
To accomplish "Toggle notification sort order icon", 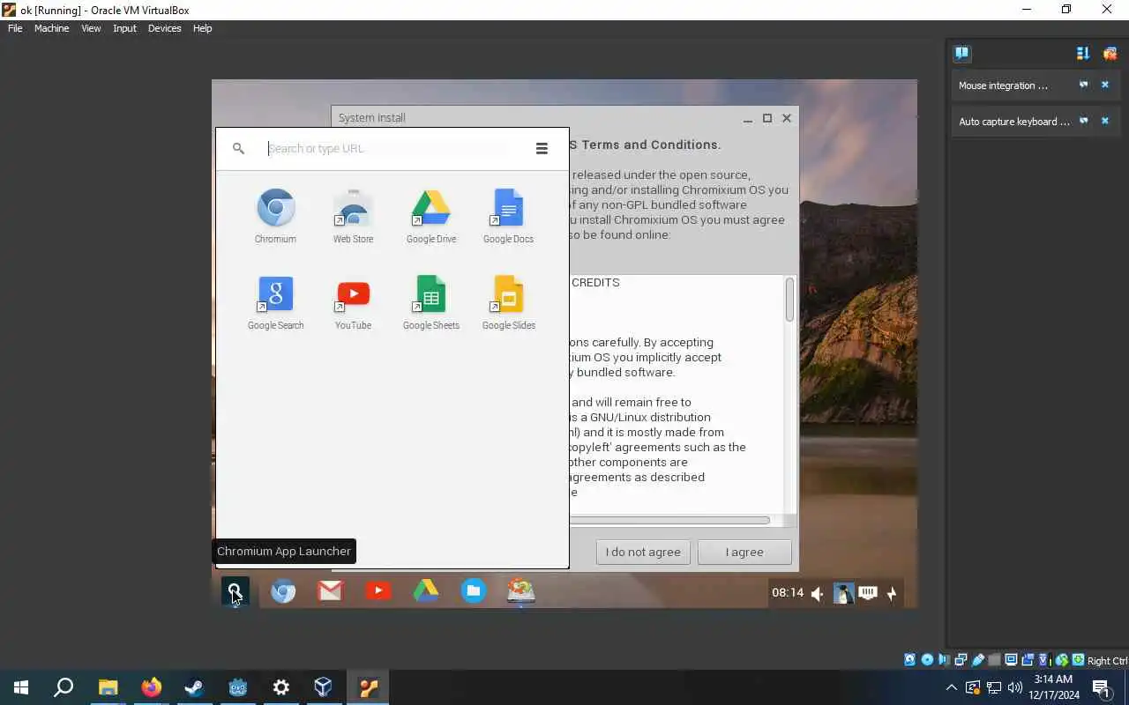I will tap(1083, 54).
